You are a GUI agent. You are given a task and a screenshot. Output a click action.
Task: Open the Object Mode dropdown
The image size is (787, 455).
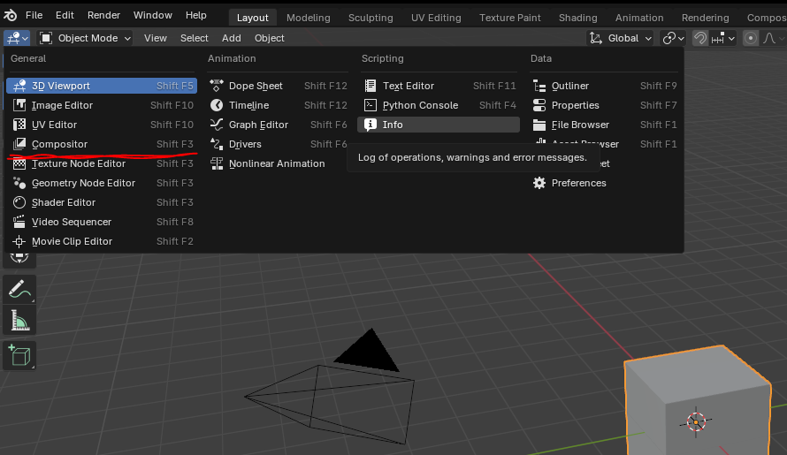click(85, 38)
